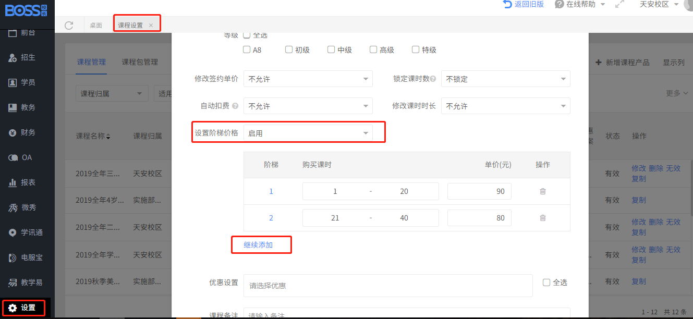Click 显示列 button
The width and height of the screenshot is (693, 319).
click(x=674, y=62)
